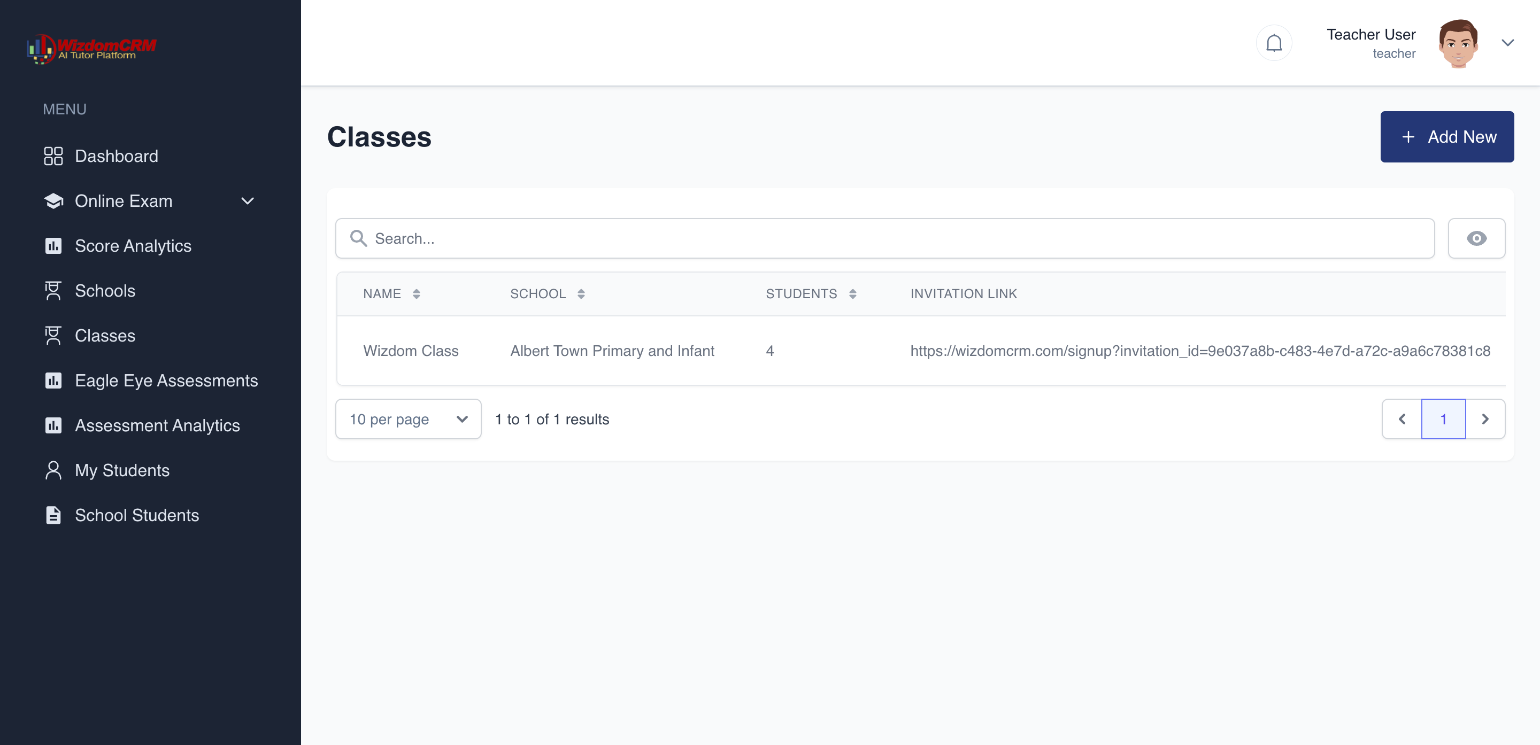The image size is (1540, 745).
Task: Open Eagle Eye Assessments menu item
Action: tap(166, 381)
